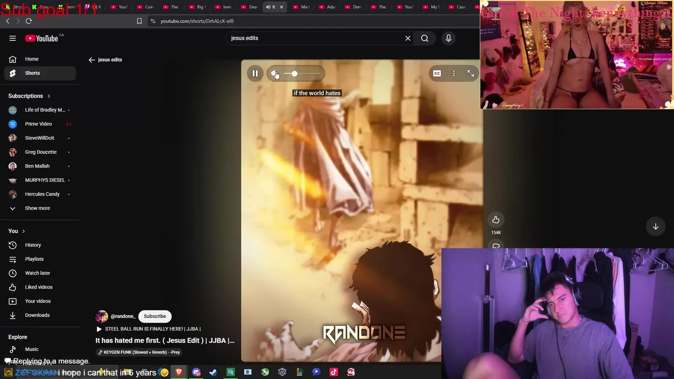Clear the search box with X
Screen dimensions: 674x379
click(x=408, y=38)
